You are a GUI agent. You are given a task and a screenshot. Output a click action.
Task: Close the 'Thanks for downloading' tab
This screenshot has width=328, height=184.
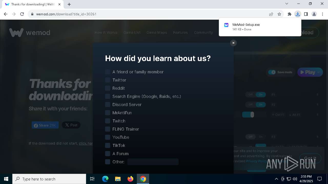(x=60, y=4)
